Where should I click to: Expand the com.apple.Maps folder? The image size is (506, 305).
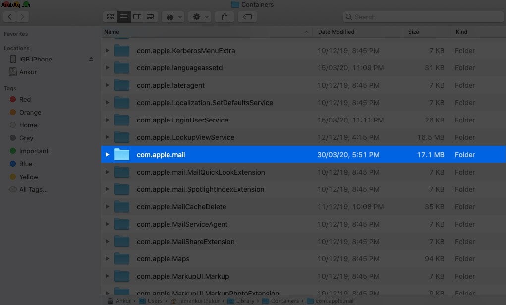tap(107, 259)
